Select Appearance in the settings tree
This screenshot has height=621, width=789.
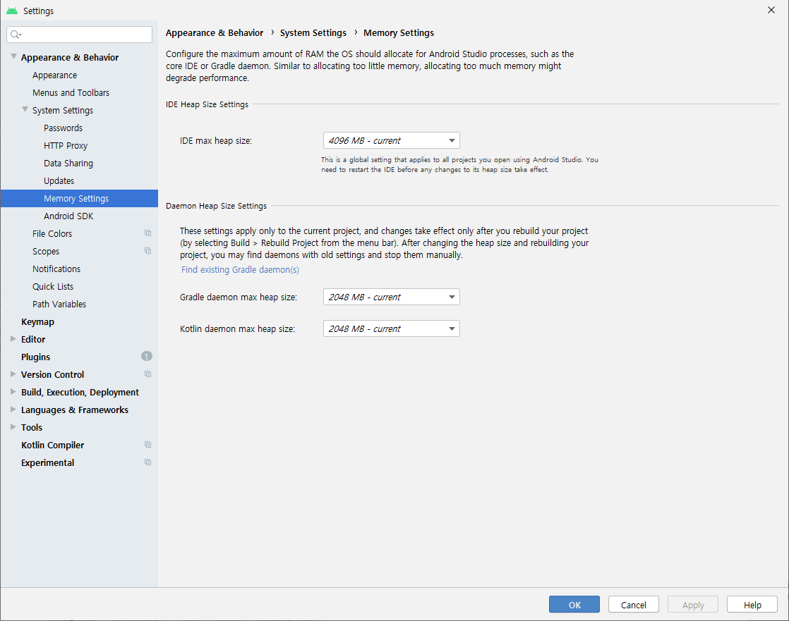pos(55,75)
